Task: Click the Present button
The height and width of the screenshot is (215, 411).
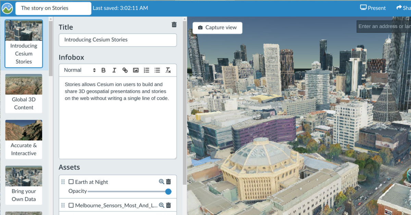Action: [x=373, y=8]
